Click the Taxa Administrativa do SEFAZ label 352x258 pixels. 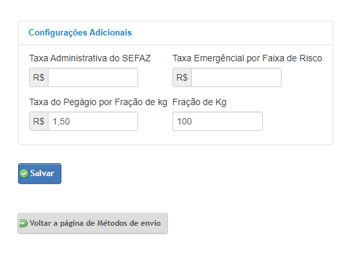90,58
